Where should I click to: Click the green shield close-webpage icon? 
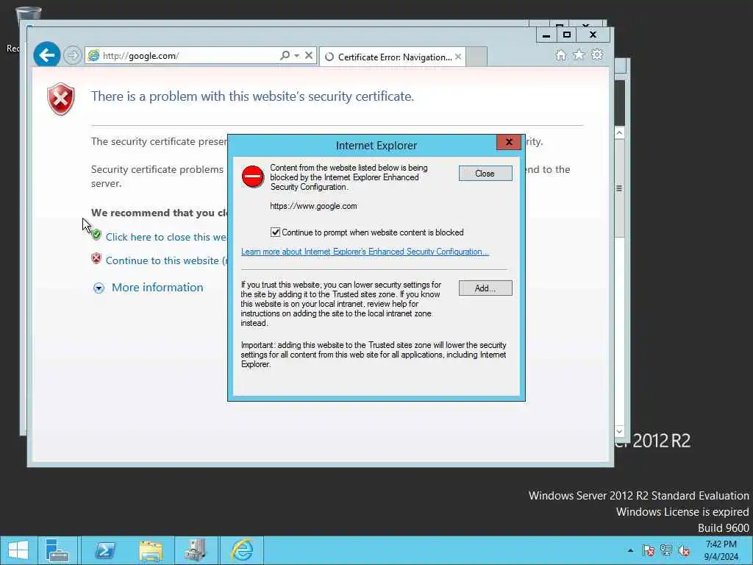point(96,235)
